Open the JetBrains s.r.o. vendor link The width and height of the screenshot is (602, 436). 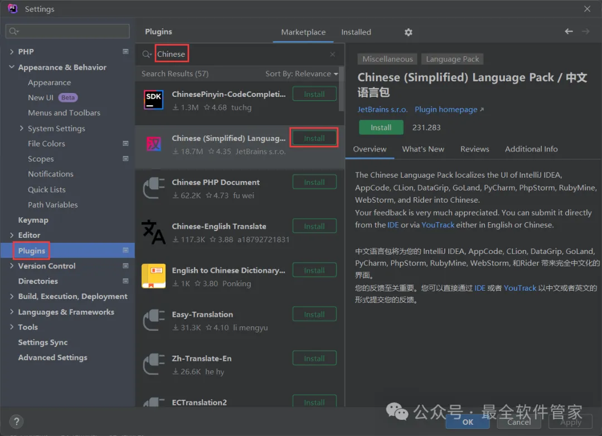[x=382, y=110]
